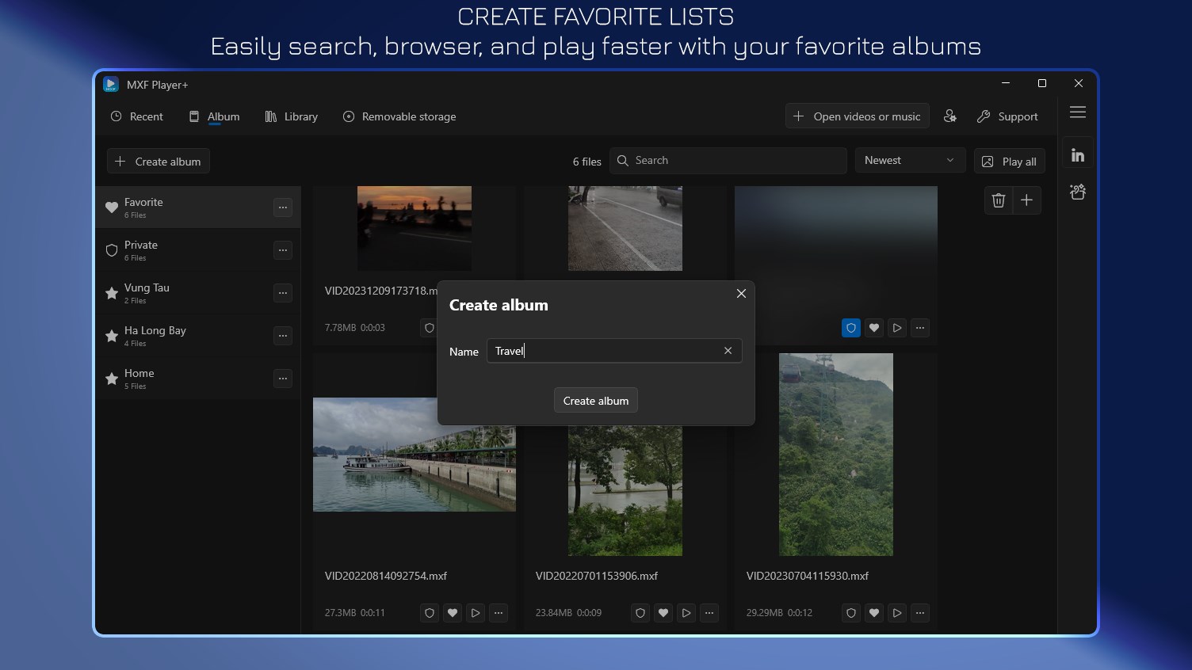Open the ellipsis menu for VID20230704115930.mxf
Screen dimensions: 1192x670
[920, 612]
